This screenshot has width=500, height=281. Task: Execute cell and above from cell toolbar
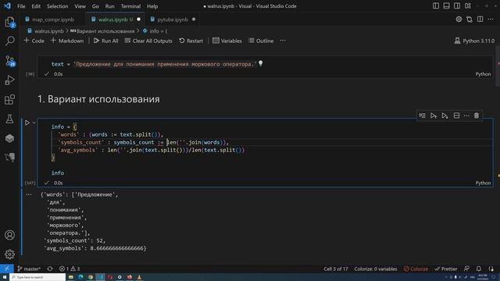434,116
